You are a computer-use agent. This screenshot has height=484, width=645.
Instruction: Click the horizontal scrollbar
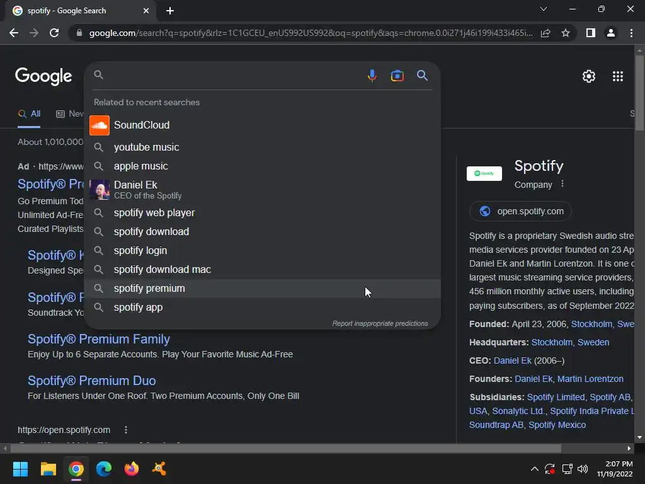click(x=286, y=448)
